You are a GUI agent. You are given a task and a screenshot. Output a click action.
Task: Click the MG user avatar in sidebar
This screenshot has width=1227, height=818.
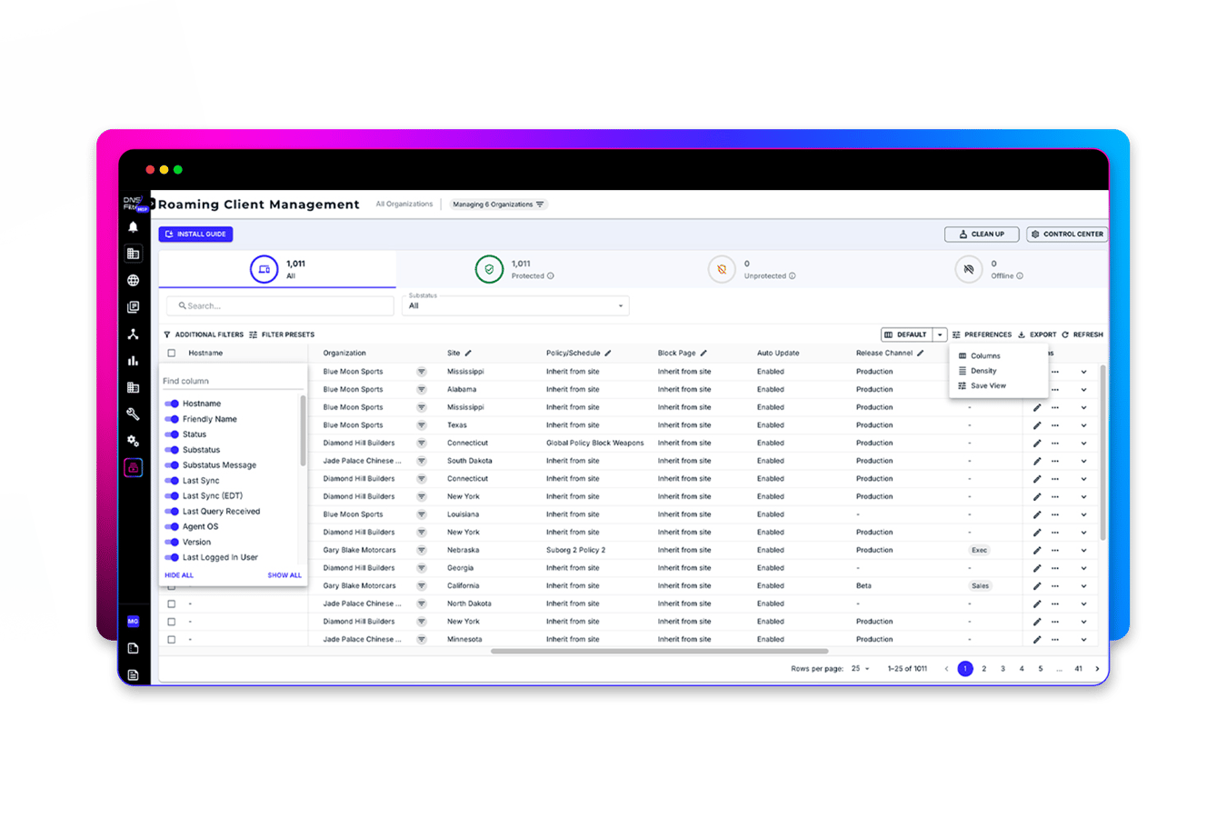pyautogui.click(x=134, y=622)
